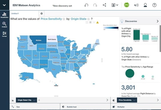Select the Montana state on the map
The image size is (161, 110).
(x=39, y=40)
